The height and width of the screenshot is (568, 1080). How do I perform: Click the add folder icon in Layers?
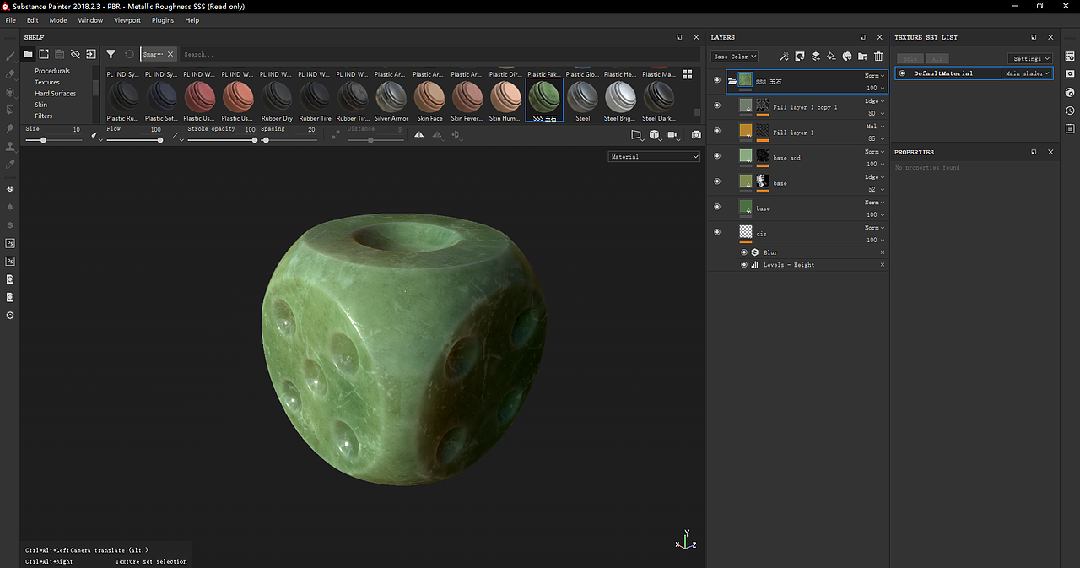pyautogui.click(x=862, y=57)
